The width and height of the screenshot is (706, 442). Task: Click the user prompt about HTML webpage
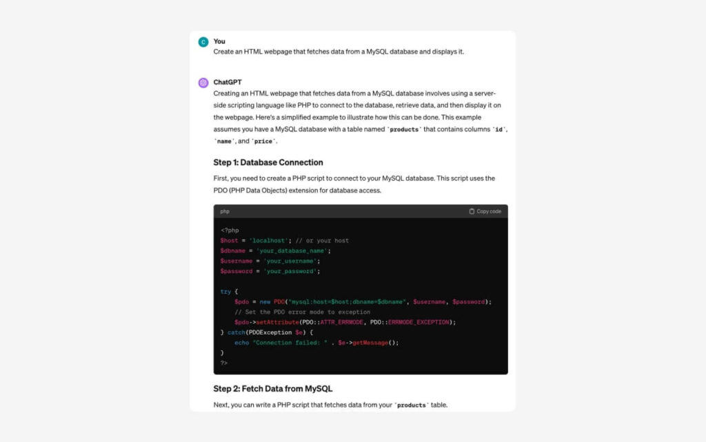pyautogui.click(x=339, y=52)
